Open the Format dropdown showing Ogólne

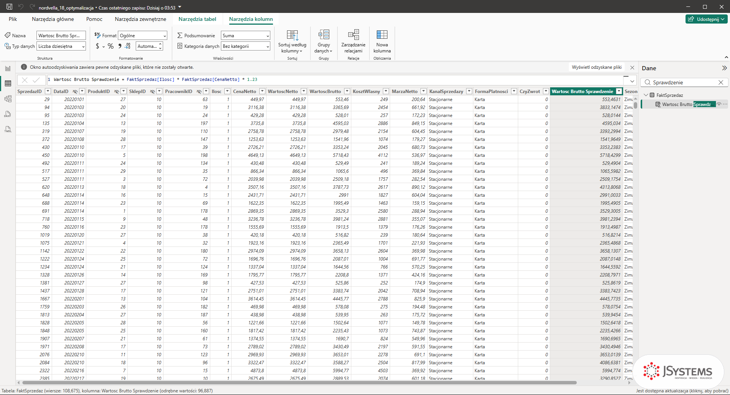pyautogui.click(x=143, y=36)
